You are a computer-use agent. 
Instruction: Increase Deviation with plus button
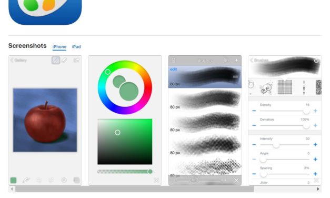315,125
